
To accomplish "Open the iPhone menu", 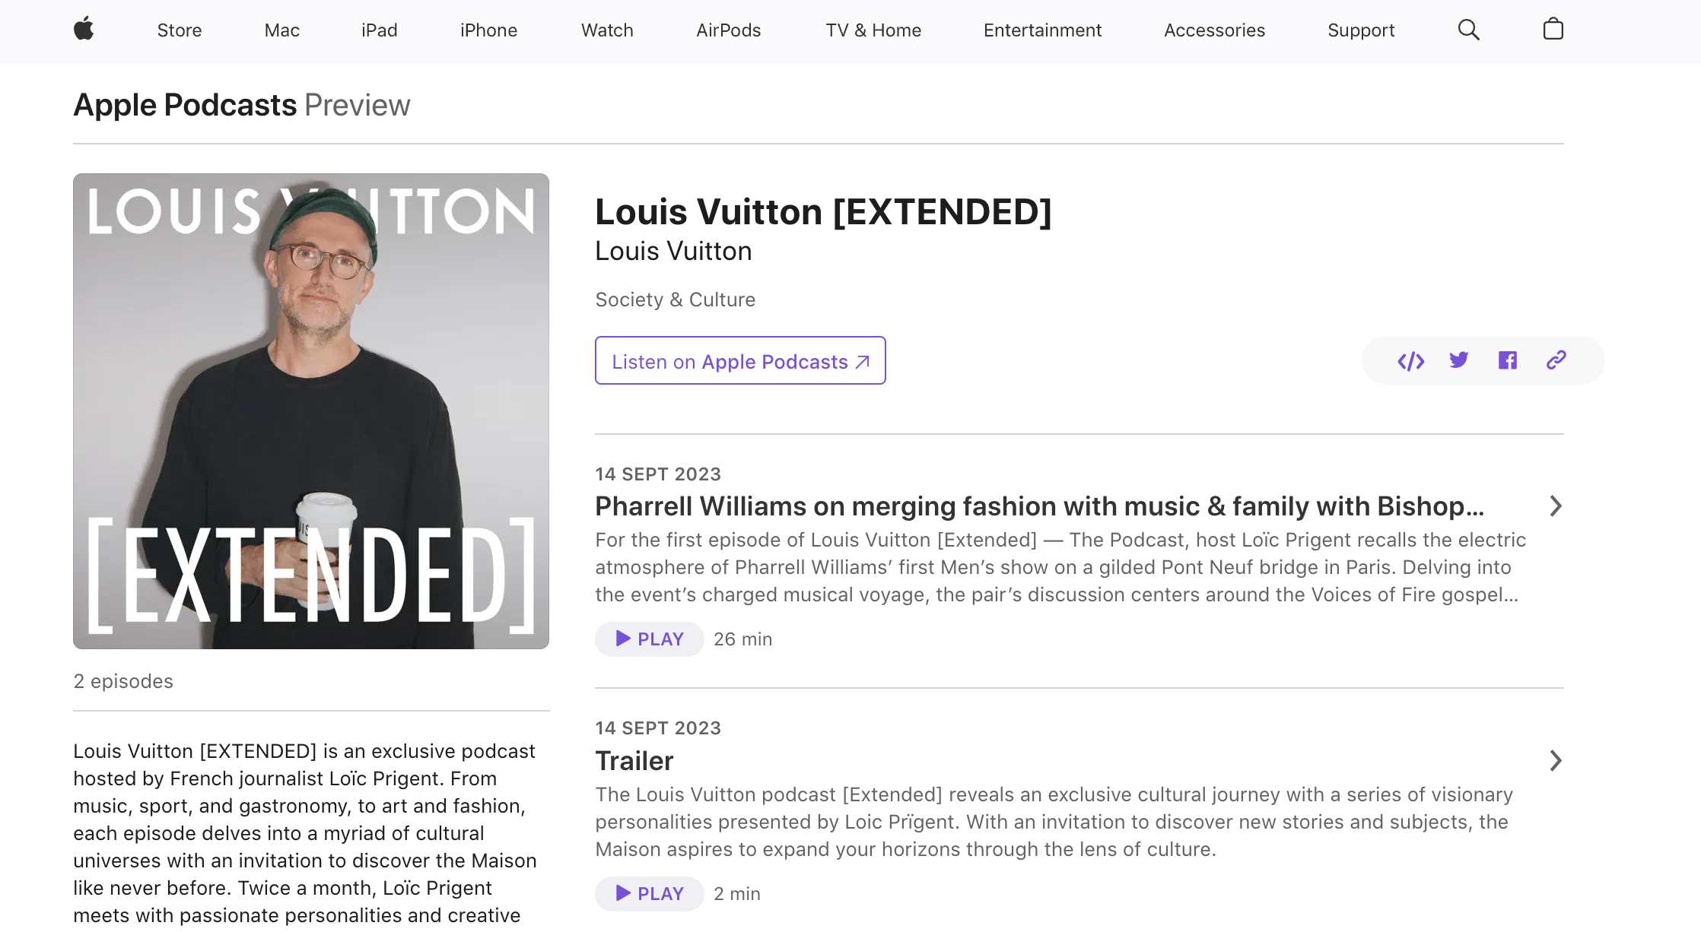I will tap(488, 30).
